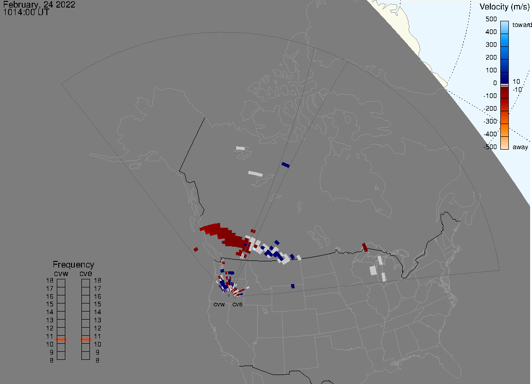Click the '18' label right of cve bar
The height and width of the screenshot is (384, 532).
98,281
